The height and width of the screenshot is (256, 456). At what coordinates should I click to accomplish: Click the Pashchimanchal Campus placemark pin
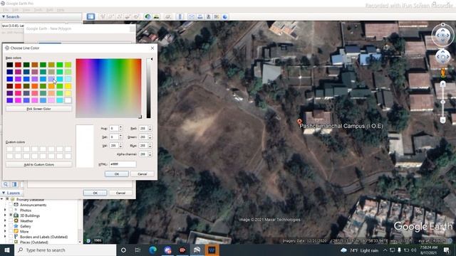tap(299, 122)
